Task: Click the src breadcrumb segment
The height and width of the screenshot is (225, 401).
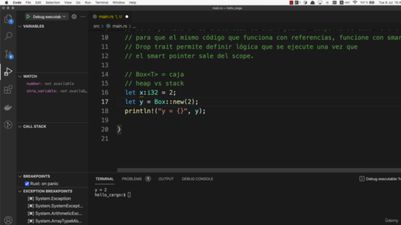Action: pos(96,26)
